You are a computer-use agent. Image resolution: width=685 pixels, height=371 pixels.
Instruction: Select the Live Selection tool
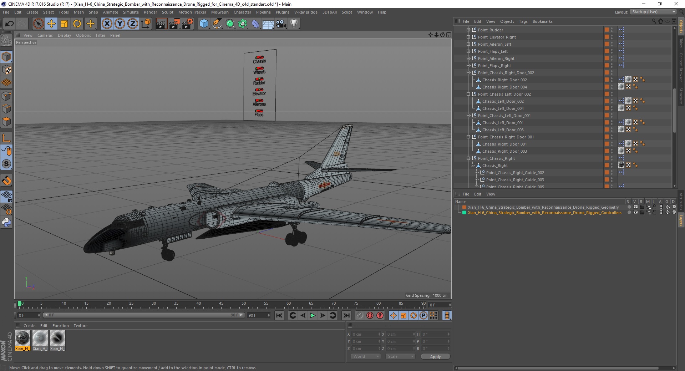pyautogui.click(x=38, y=24)
